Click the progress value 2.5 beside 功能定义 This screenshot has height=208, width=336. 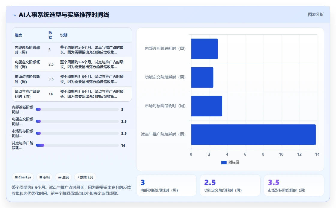[x=124, y=122]
